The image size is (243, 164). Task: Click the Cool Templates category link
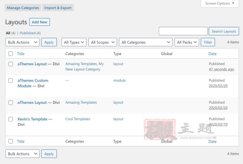[x=78, y=119]
